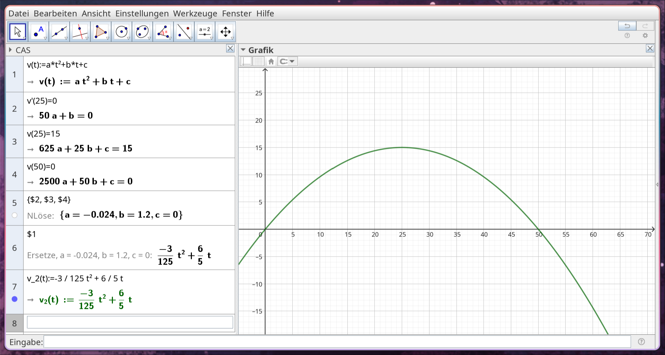The width and height of the screenshot is (665, 355).
Task: Select the Polygon tool
Action: pos(101,32)
